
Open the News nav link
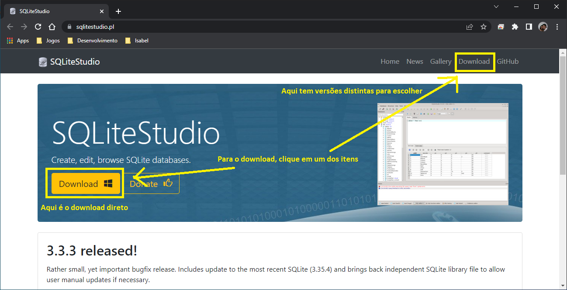[x=415, y=62]
